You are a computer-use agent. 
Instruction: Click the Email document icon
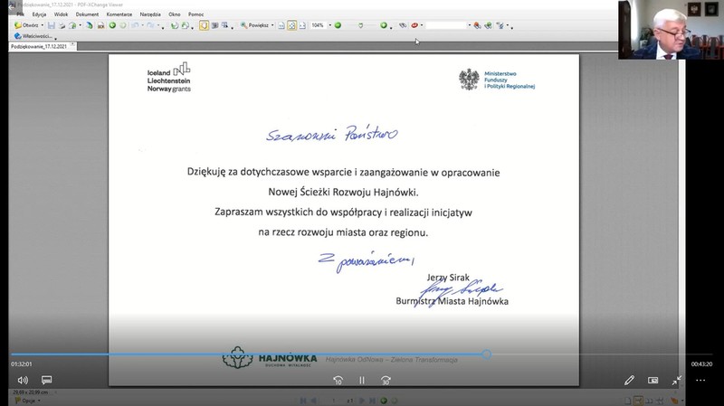pos(72,25)
